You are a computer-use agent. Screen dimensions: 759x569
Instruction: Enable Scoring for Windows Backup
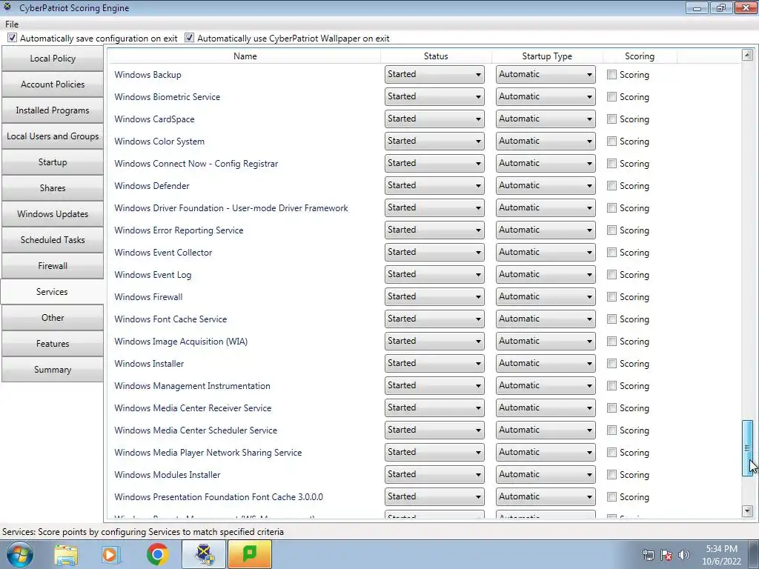coord(611,75)
